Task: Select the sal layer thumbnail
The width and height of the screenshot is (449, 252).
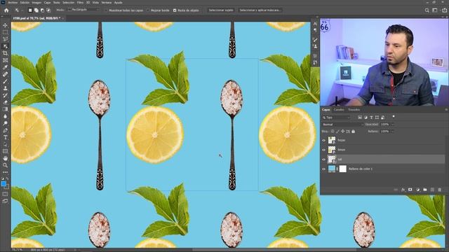Action: click(332, 160)
